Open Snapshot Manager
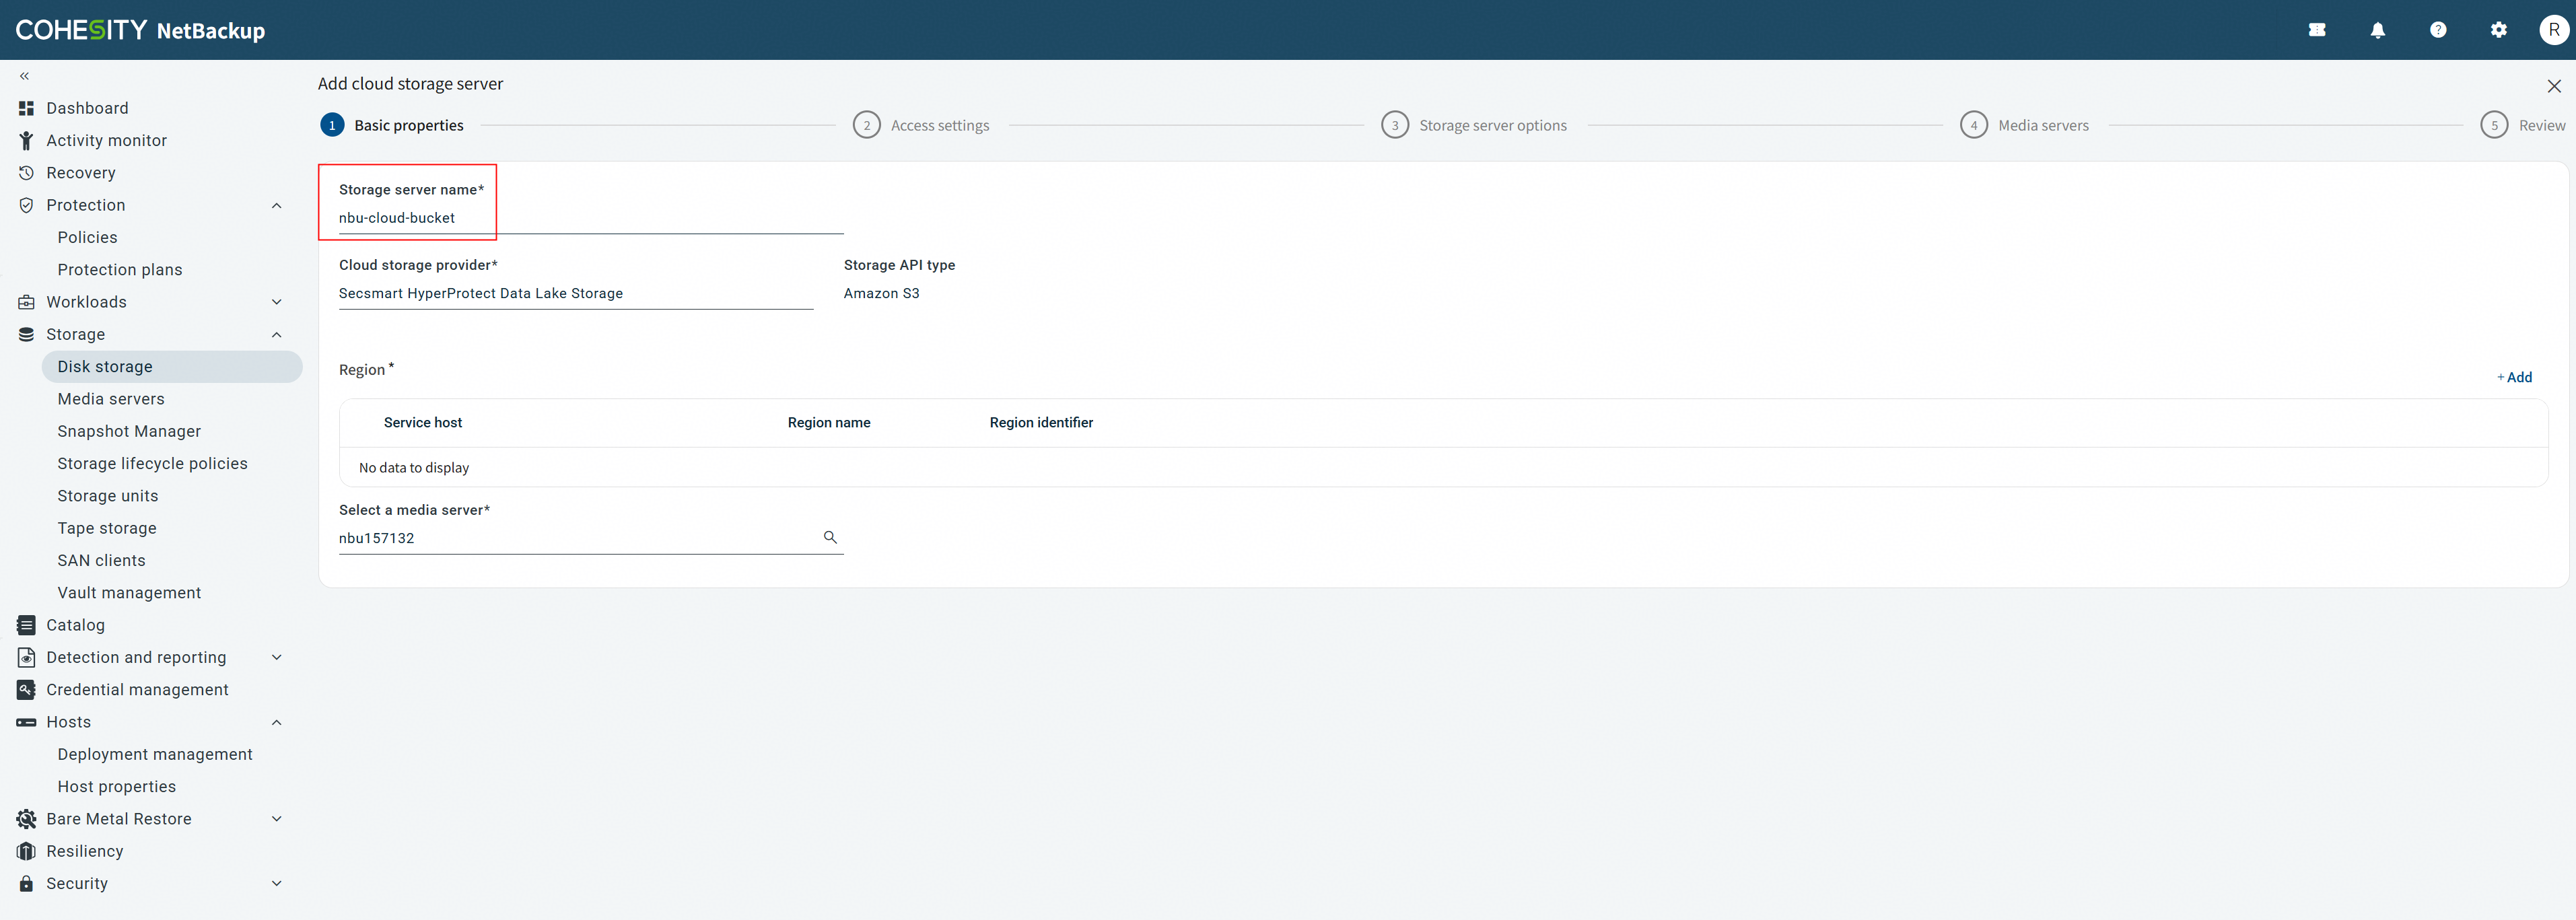 [129, 431]
